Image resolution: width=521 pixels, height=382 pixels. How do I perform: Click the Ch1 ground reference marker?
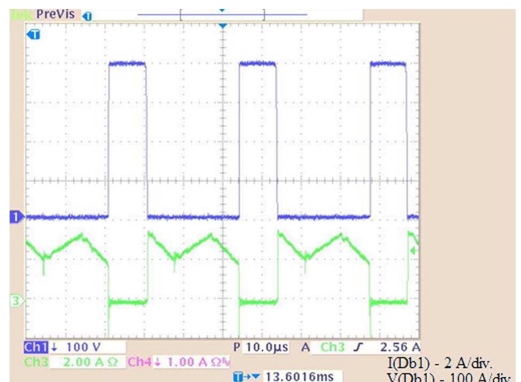(x=17, y=217)
